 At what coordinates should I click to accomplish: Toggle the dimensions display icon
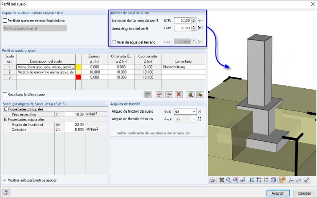pos(307,180)
